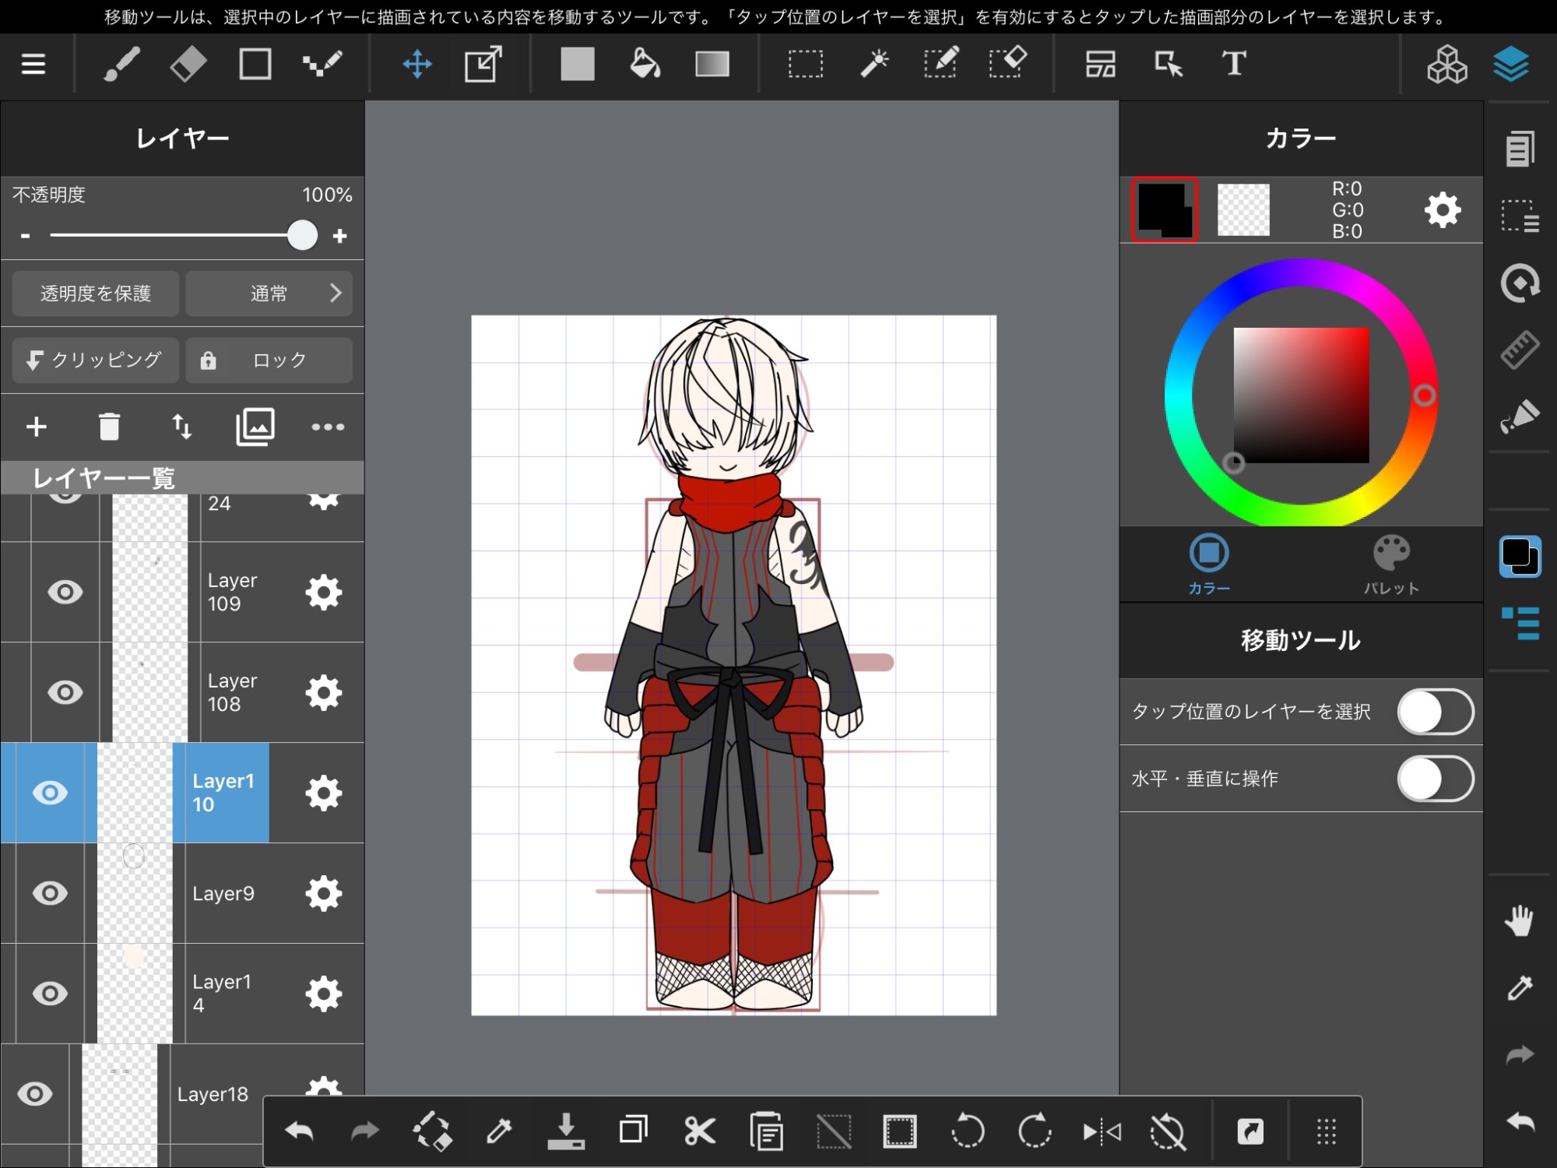Hide Layer 109 visibility eye
The image size is (1557, 1168).
click(x=65, y=593)
